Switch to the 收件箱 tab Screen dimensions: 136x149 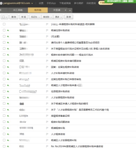(x=38, y=10)
